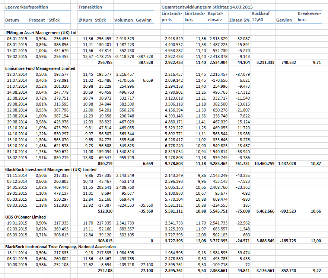This screenshot has height=278, width=328.
Task: Click the Ø Kurs column header
Action: pos(85,20)
